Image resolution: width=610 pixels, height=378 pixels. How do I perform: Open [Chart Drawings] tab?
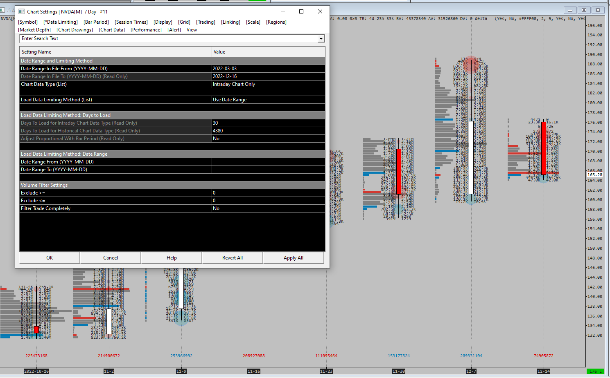point(75,30)
